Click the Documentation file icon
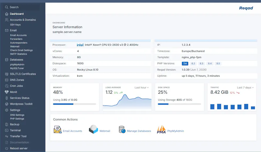 pos(7,142)
